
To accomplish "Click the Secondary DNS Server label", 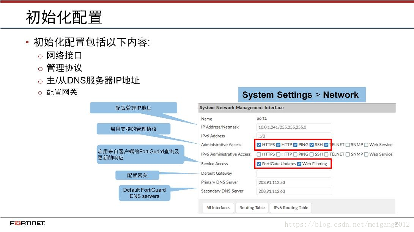I will pos(222,191).
